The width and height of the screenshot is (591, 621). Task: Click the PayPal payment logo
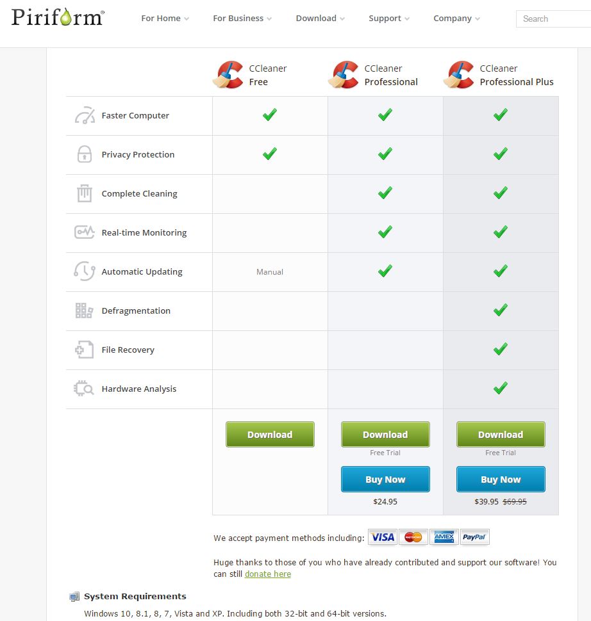click(474, 537)
